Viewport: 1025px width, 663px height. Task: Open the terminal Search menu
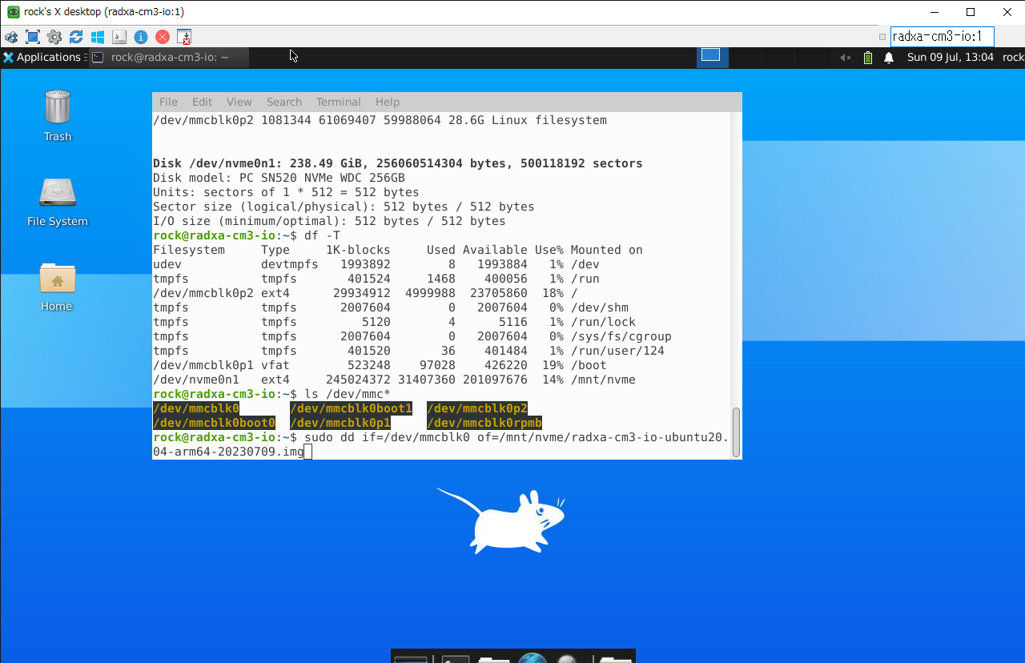point(284,102)
